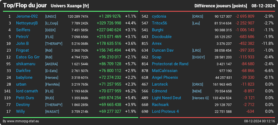Click the [UNSC] alliance tag

tap(51, 16)
